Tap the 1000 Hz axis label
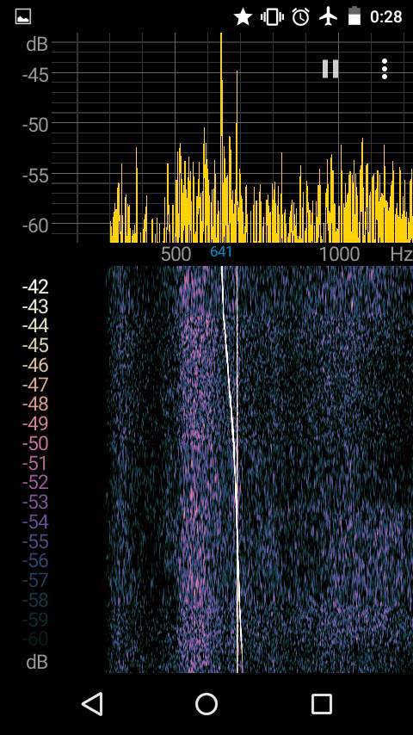 tap(339, 254)
